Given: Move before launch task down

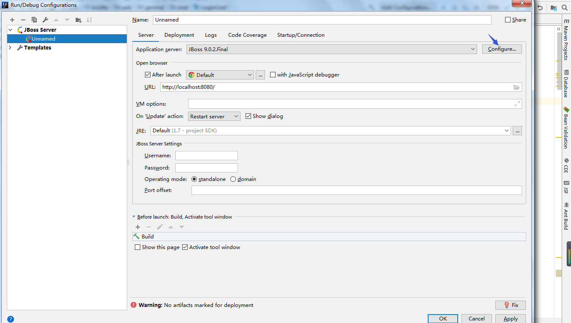Looking at the screenshot, I should tap(182, 227).
